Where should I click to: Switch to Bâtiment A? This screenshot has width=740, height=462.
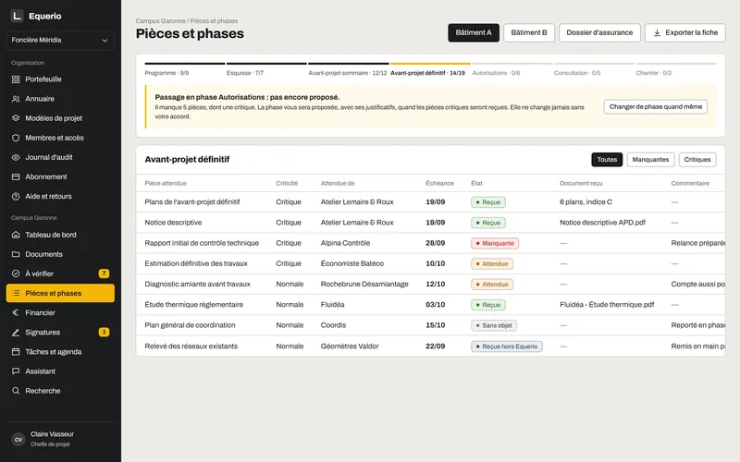pos(474,32)
